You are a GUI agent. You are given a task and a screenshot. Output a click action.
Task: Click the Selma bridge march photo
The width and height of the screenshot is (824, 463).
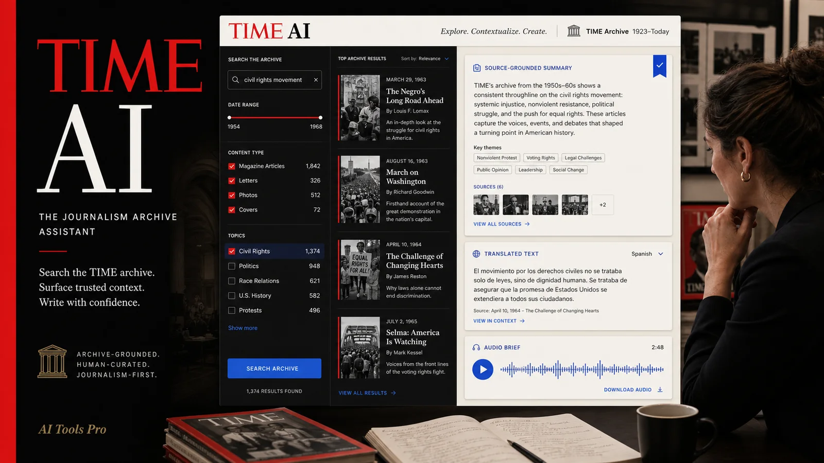point(360,348)
